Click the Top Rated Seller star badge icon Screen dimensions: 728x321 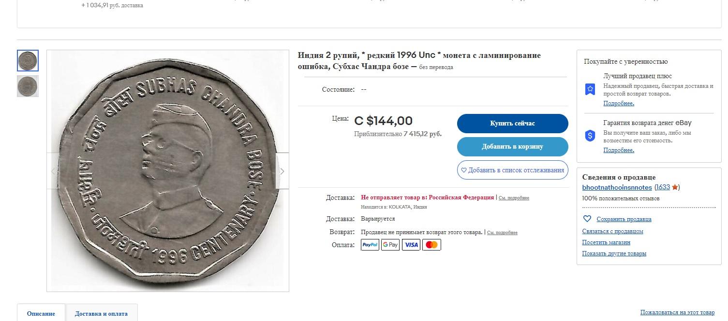(590, 89)
